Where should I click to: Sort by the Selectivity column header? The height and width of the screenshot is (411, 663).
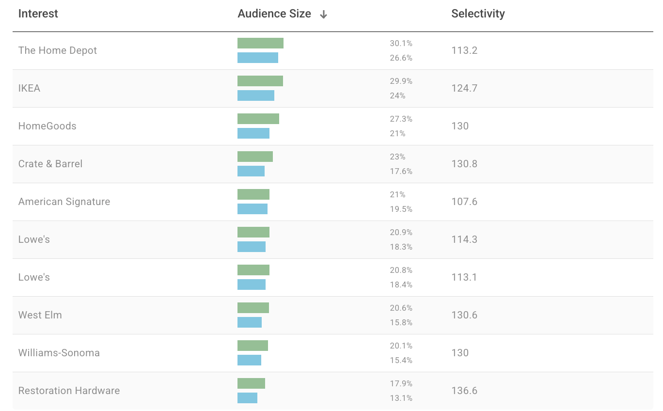(477, 14)
